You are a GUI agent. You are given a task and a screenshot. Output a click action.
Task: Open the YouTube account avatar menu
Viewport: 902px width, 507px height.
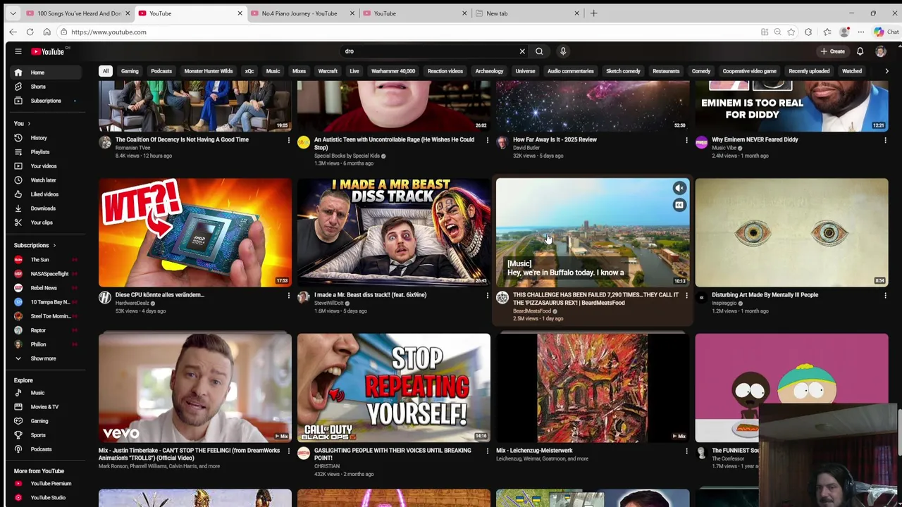(x=880, y=51)
